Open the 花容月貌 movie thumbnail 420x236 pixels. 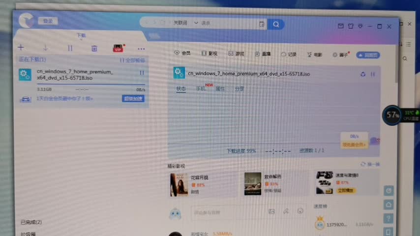[x=179, y=184]
